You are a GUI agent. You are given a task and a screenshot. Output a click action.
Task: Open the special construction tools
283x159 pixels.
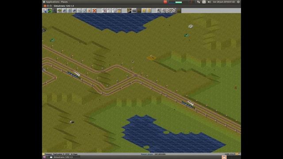click(89, 11)
